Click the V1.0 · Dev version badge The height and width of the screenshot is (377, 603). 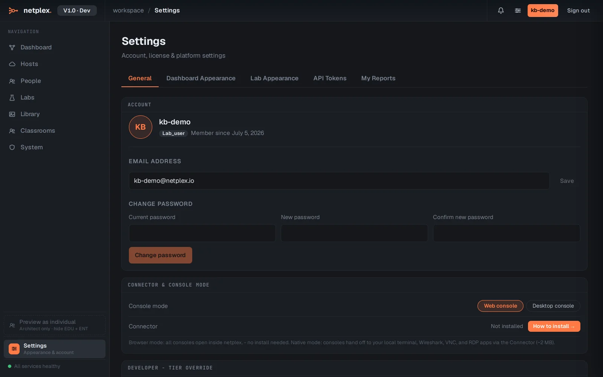click(x=77, y=11)
